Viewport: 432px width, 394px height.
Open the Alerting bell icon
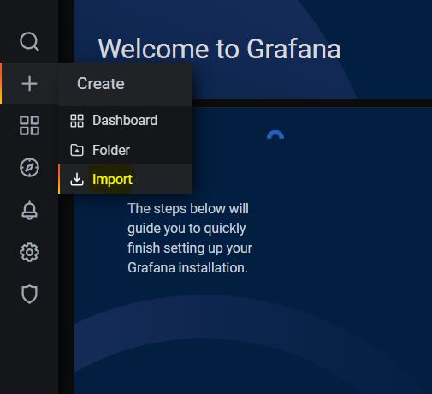[x=29, y=211]
